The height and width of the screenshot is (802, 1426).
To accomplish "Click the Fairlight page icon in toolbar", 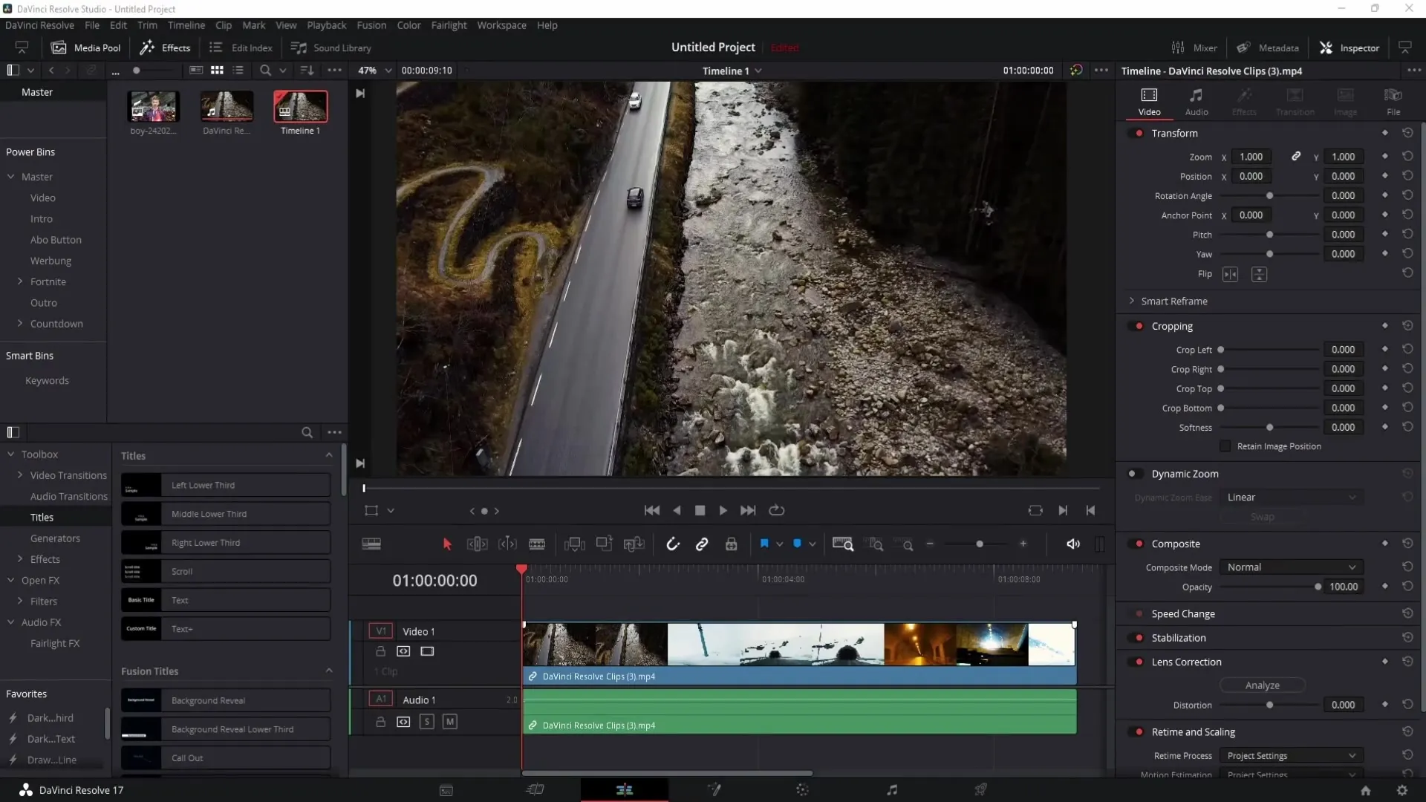I will pos(891,790).
